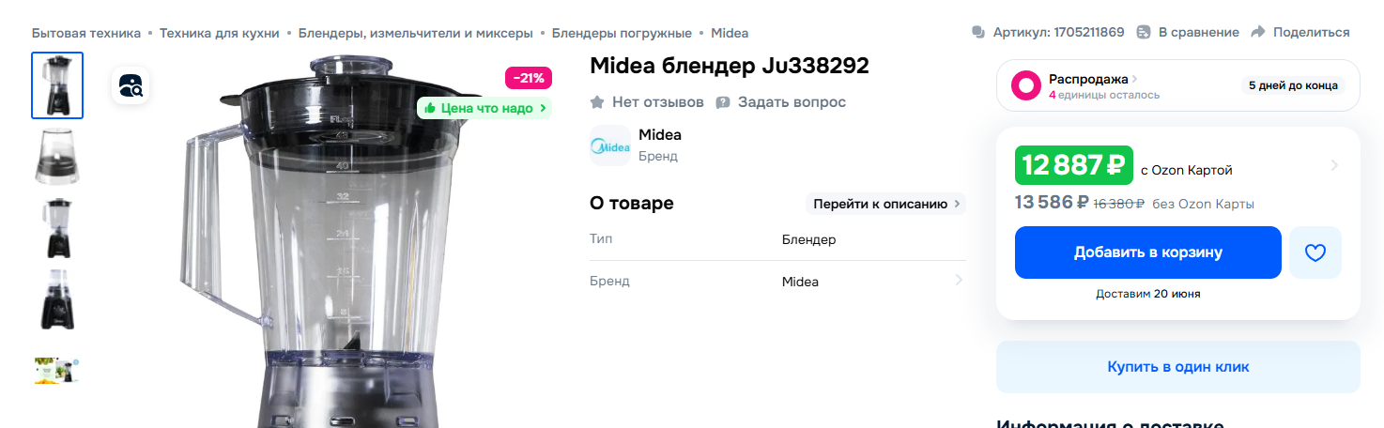The height and width of the screenshot is (428, 1384).
Task: Click the share arrow icon next to Поделиться
Action: pos(1259,32)
